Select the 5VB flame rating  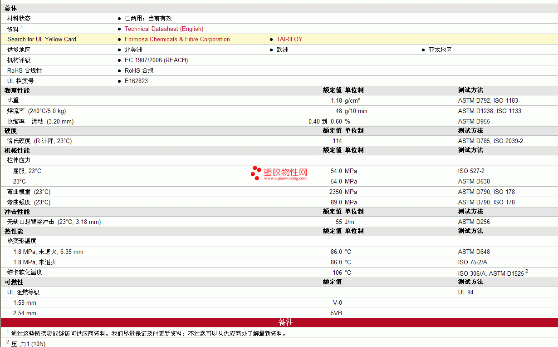(x=337, y=313)
